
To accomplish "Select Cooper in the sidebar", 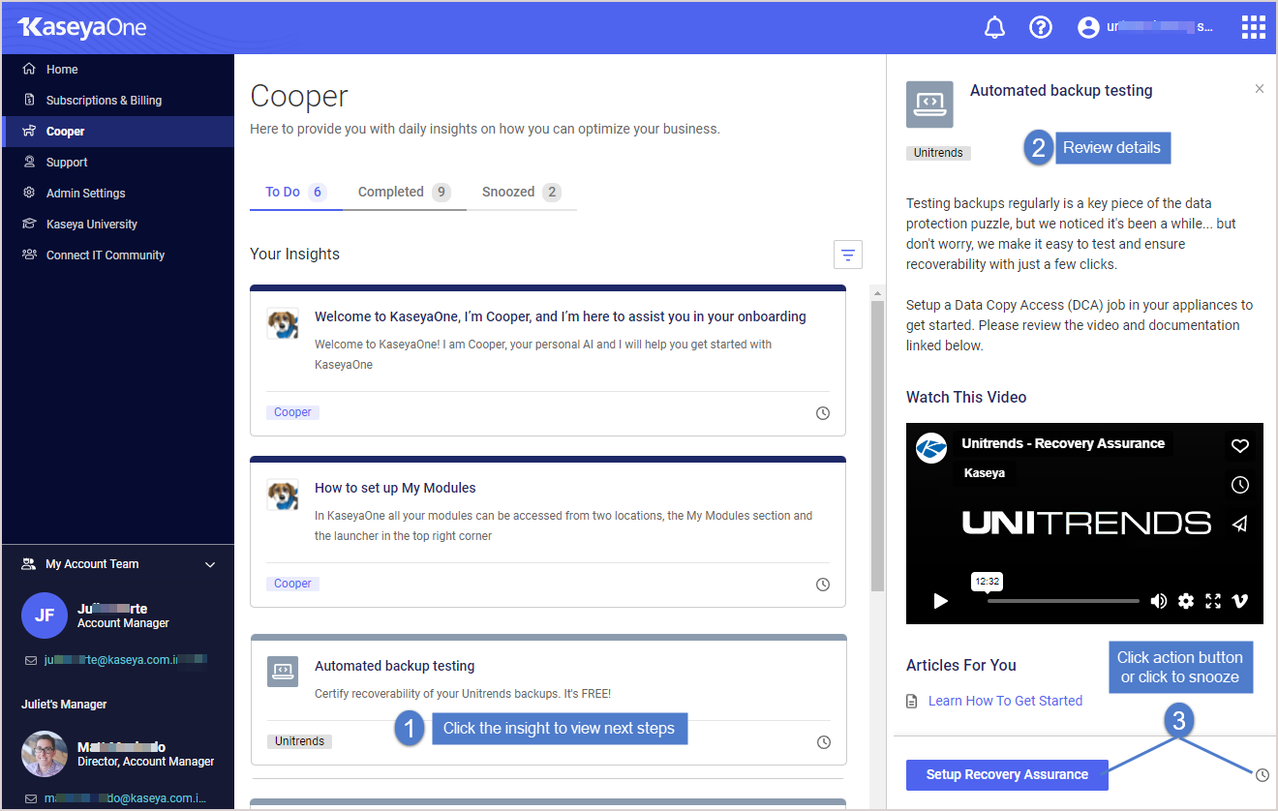I will 117,132.
